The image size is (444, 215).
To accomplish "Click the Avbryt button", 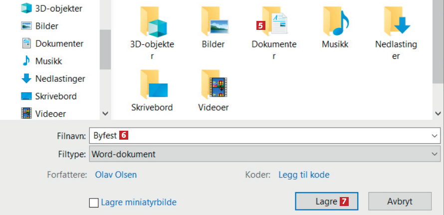I will point(399,202).
